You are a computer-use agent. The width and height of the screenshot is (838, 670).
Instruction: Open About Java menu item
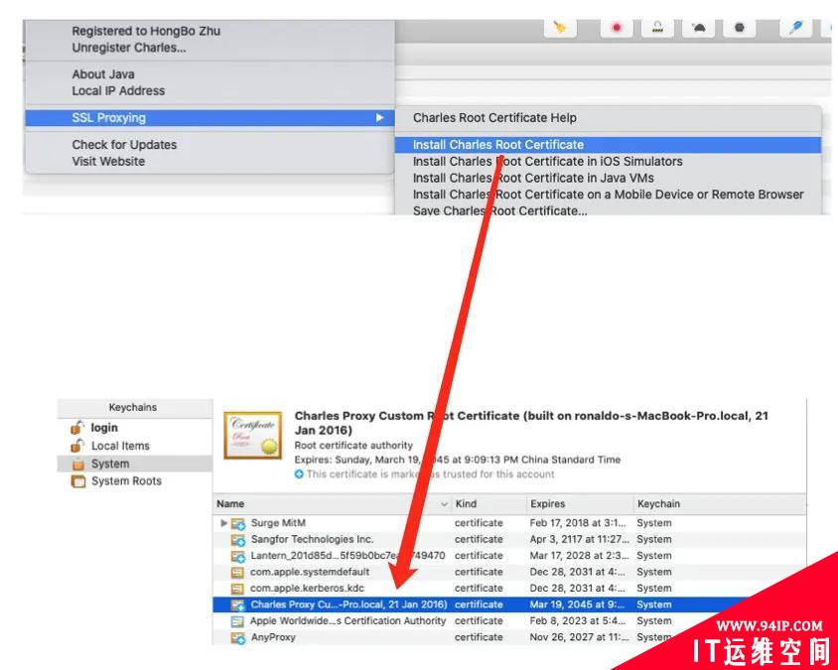click(x=103, y=74)
